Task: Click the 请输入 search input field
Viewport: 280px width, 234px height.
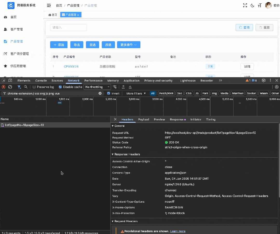Action: (x=68, y=27)
